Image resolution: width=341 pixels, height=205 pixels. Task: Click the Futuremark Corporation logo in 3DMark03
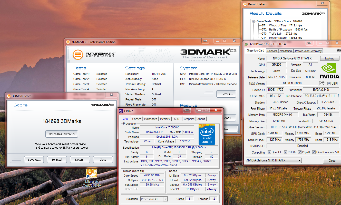point(94,54)
